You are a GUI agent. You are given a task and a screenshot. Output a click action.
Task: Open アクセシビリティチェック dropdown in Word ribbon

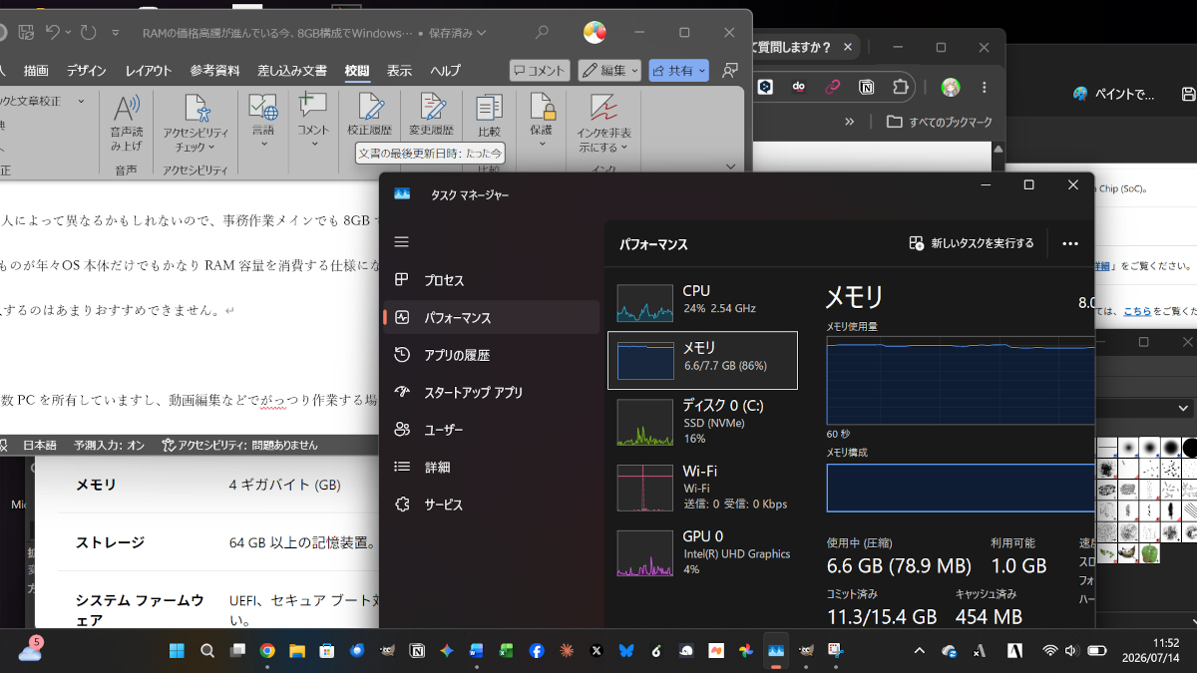click(x=197, y=123)
